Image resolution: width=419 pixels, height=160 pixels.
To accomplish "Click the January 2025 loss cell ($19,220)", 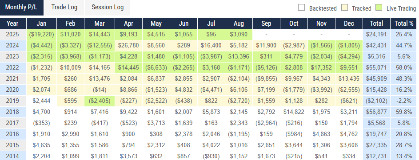I will point(41,35).
